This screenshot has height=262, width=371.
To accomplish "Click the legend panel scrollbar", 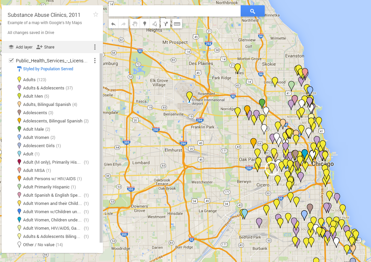I will (x=101, y=148).
